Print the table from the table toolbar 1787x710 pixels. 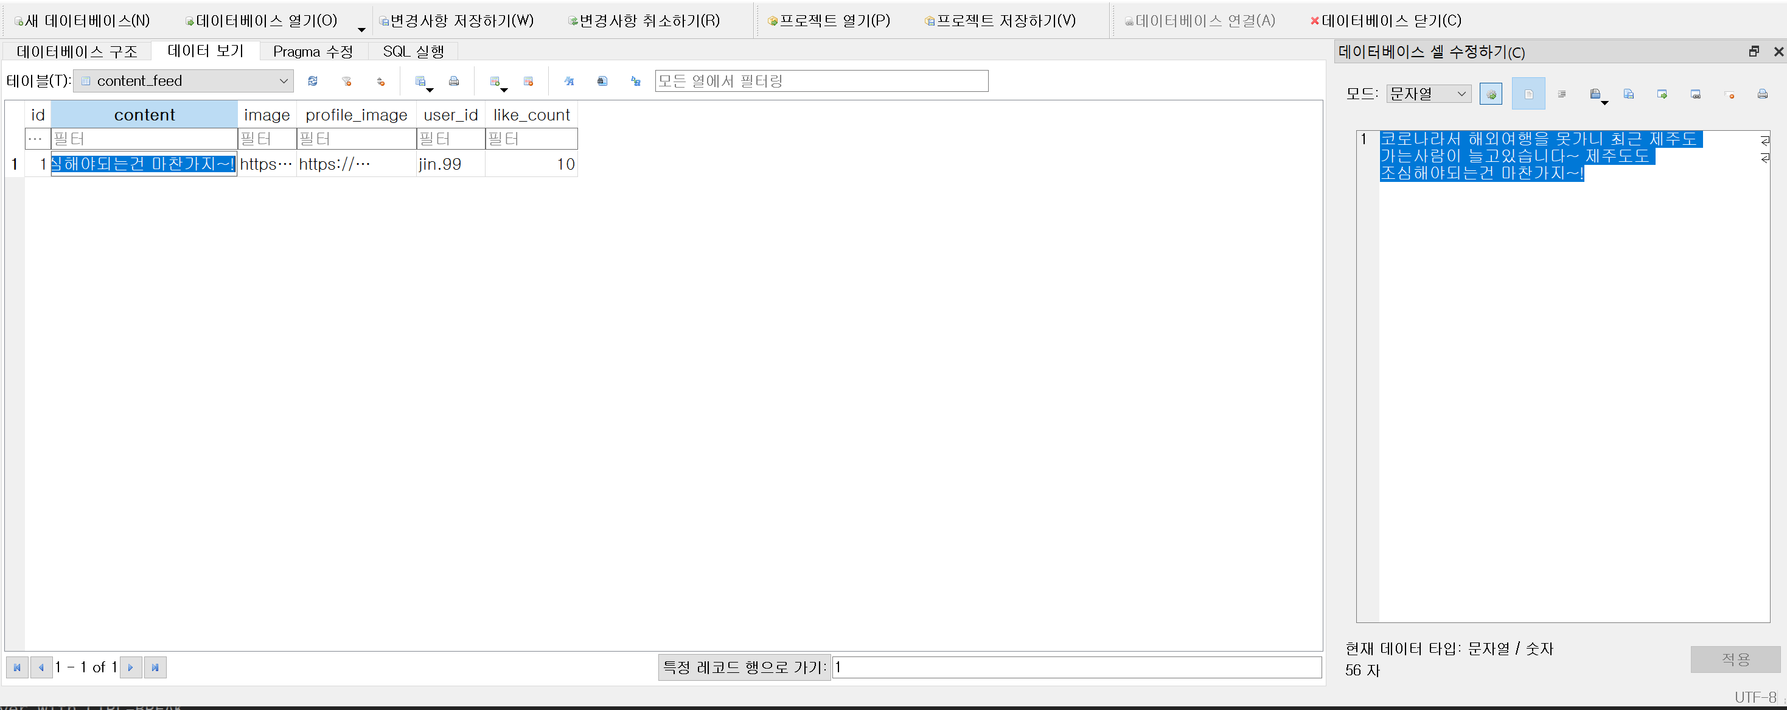point(454,81)
